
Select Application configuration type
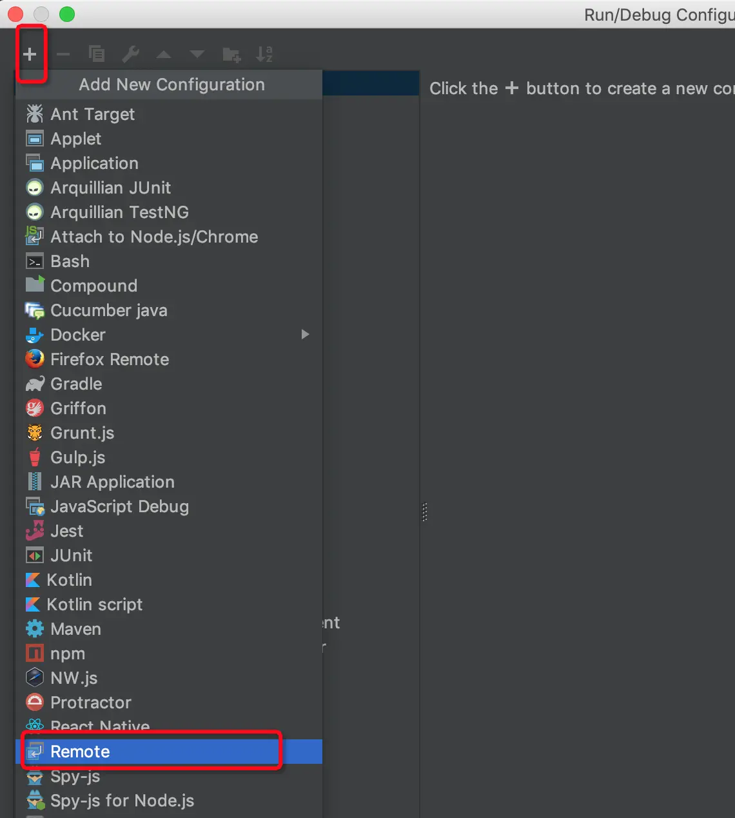pyautogui.click(x=169, y=163)
